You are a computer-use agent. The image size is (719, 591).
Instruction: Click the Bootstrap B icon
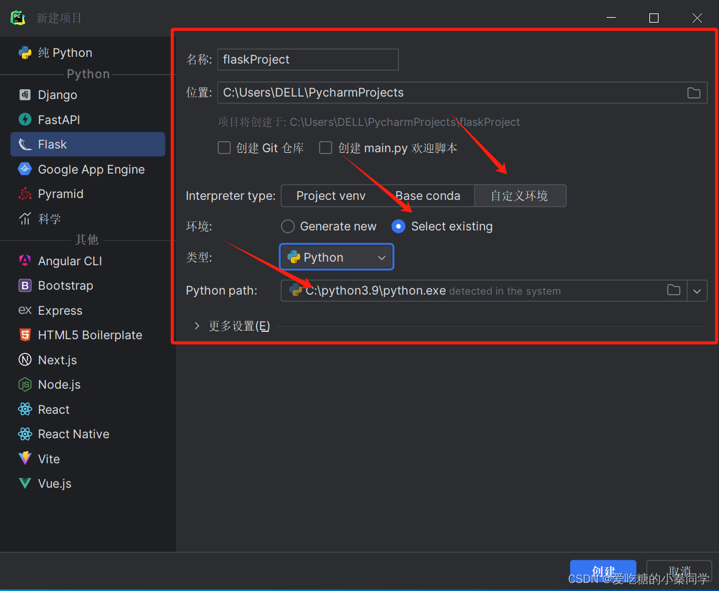(25, 285)
